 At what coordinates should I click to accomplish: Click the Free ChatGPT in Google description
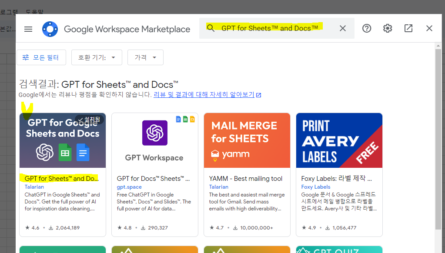coord(154,202)
